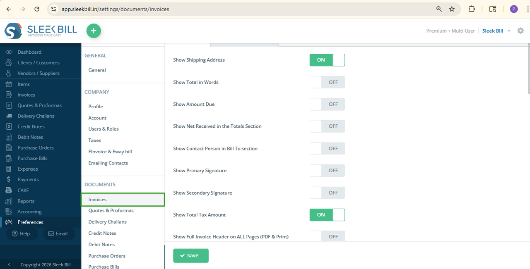Toggle Show Net Received in Totals Section

[327, 126]
